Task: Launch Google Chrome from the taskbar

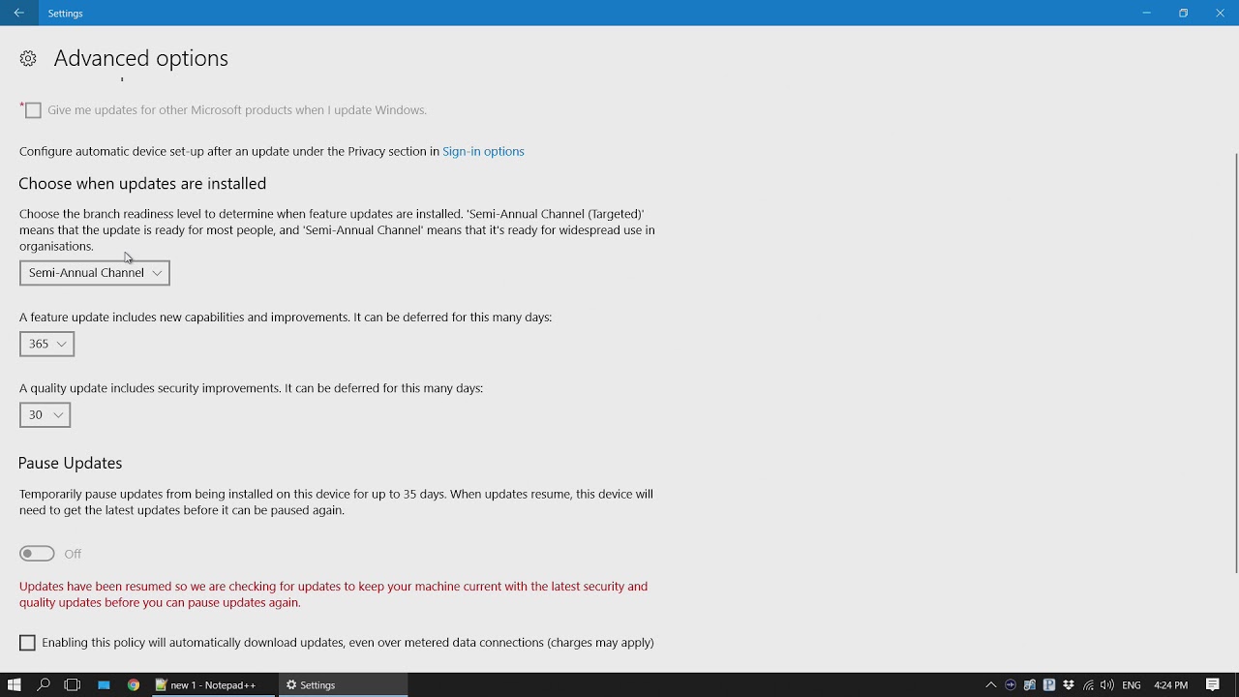Action: [134, 684]
